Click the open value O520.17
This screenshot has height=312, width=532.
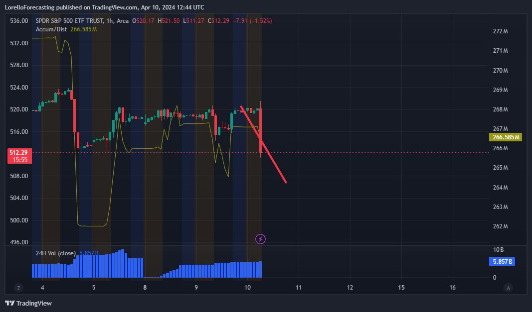click(143, 21)
